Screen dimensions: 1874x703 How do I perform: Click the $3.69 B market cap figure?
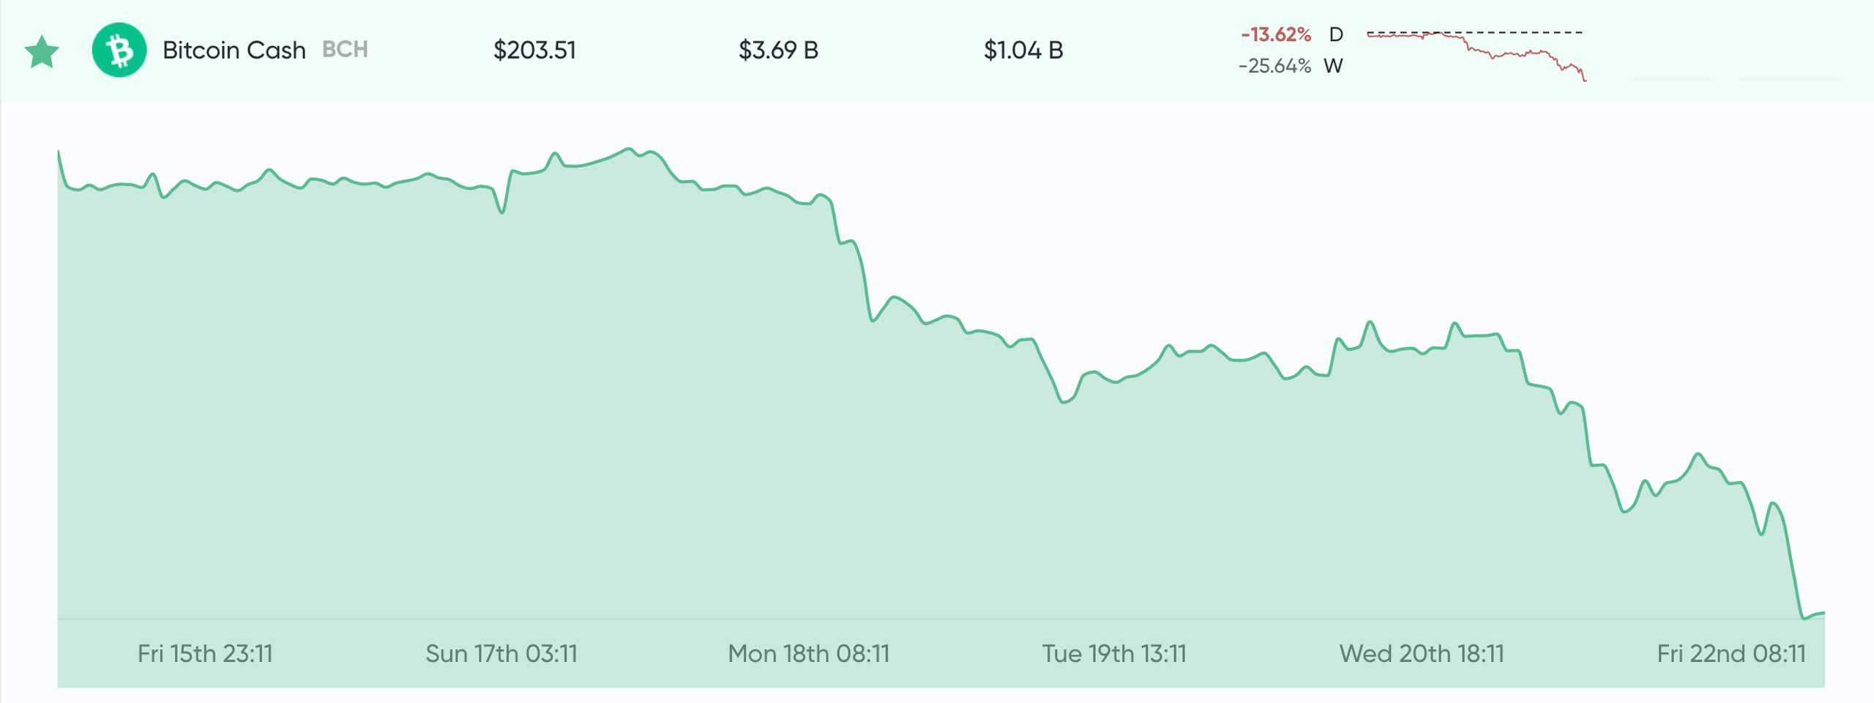click(778, 50)
